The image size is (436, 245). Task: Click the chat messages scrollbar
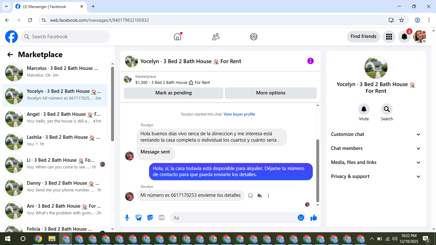point(318,171)
